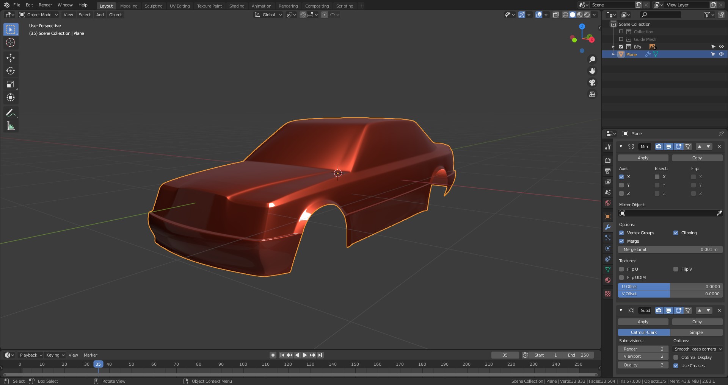Apply the Mirror modifier
The image size is (728, 385).
tap(643, 158)
